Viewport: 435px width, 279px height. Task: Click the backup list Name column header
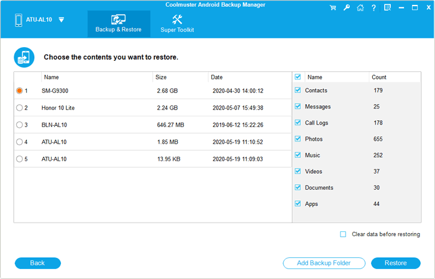[97, 77]
